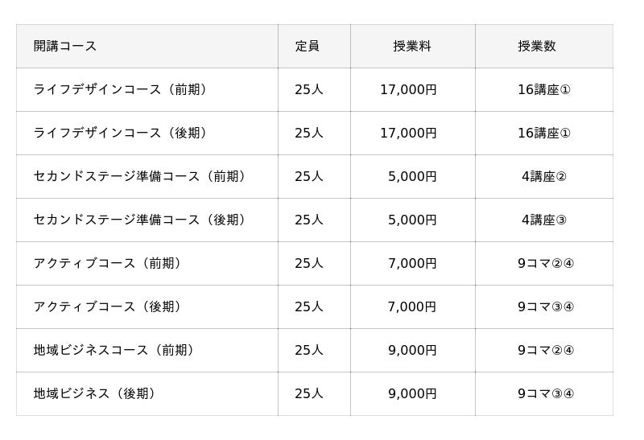Click 7,000円 fee for アクティブコース（後期）
Image resolution: width=644 pixels, height=440 pixels.
click(412, 307)
